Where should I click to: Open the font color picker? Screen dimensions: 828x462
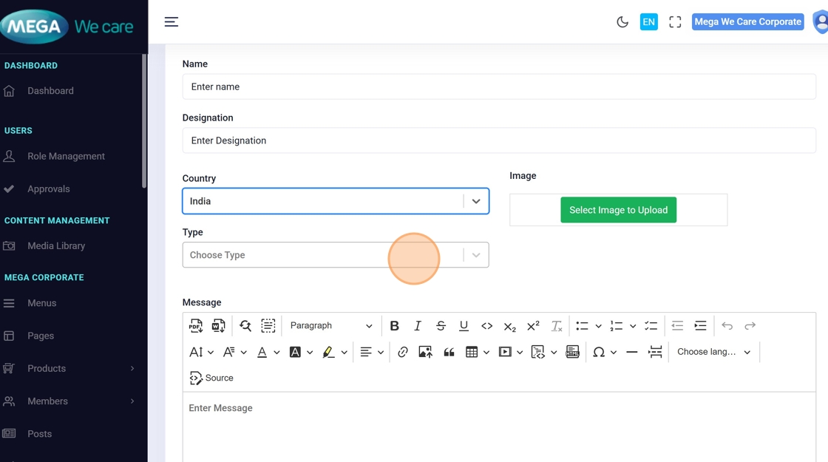(262, 352)
